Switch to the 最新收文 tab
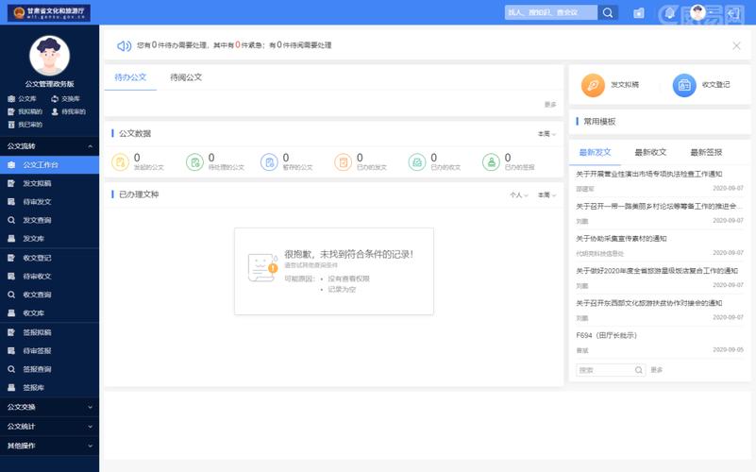This screenshot has height=472, width=756. (x=650, y=152)
